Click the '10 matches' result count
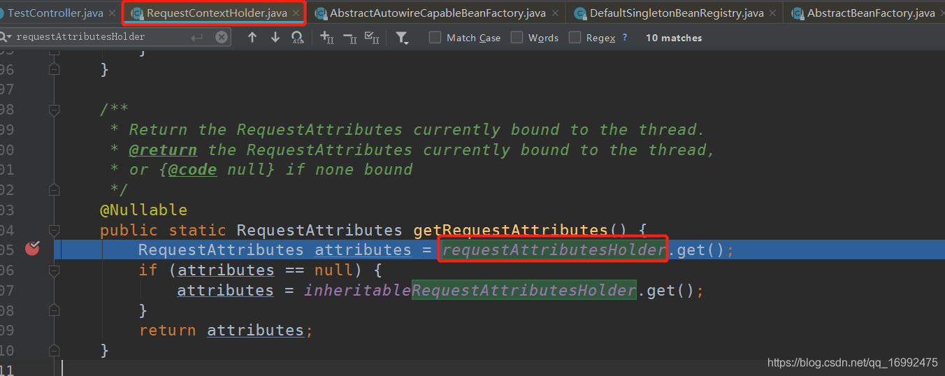This screenshot has width=945, height=376. tap(674, 38)
